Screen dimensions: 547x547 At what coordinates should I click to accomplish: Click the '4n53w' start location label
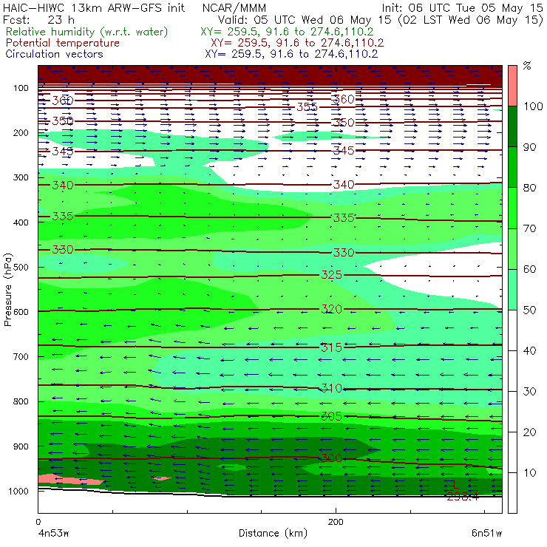click(52, 534)
